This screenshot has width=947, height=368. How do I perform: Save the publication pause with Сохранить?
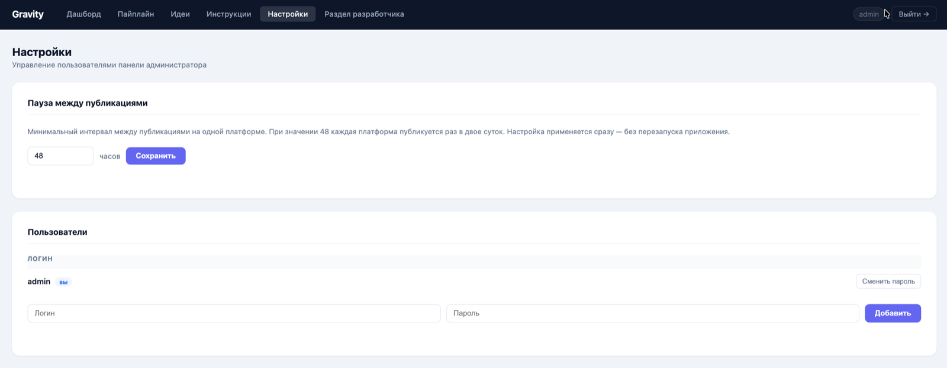point(156,156)
